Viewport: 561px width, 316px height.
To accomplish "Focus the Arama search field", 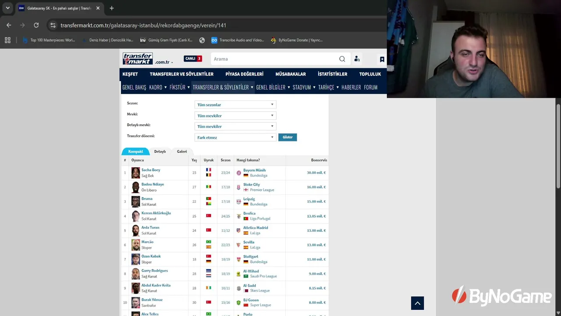I will (275, 59).
